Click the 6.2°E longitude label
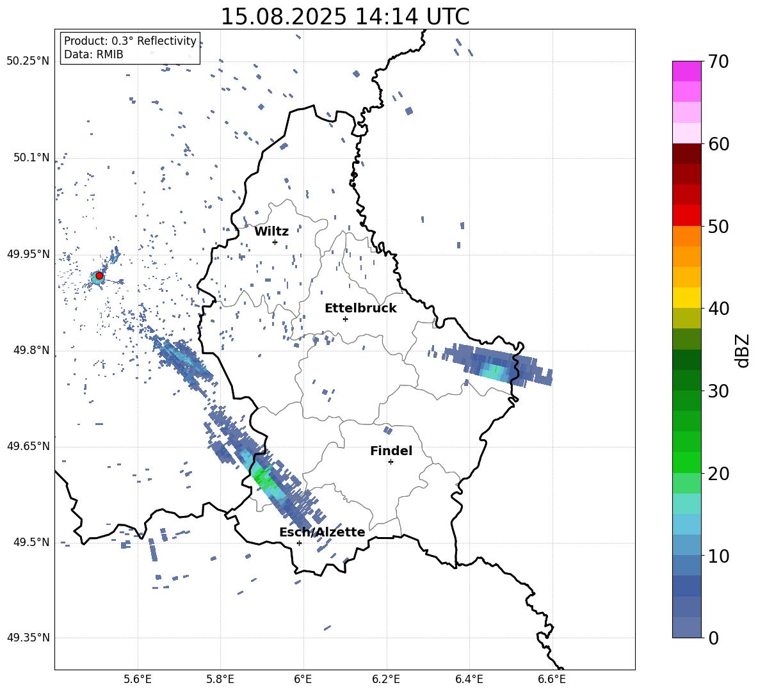 [x=386, y=679]
